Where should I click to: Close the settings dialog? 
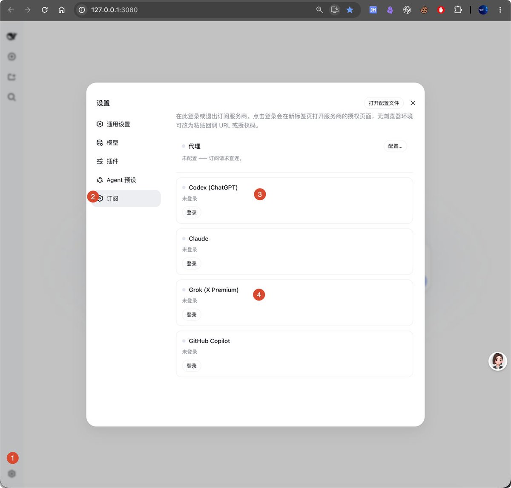413,103
